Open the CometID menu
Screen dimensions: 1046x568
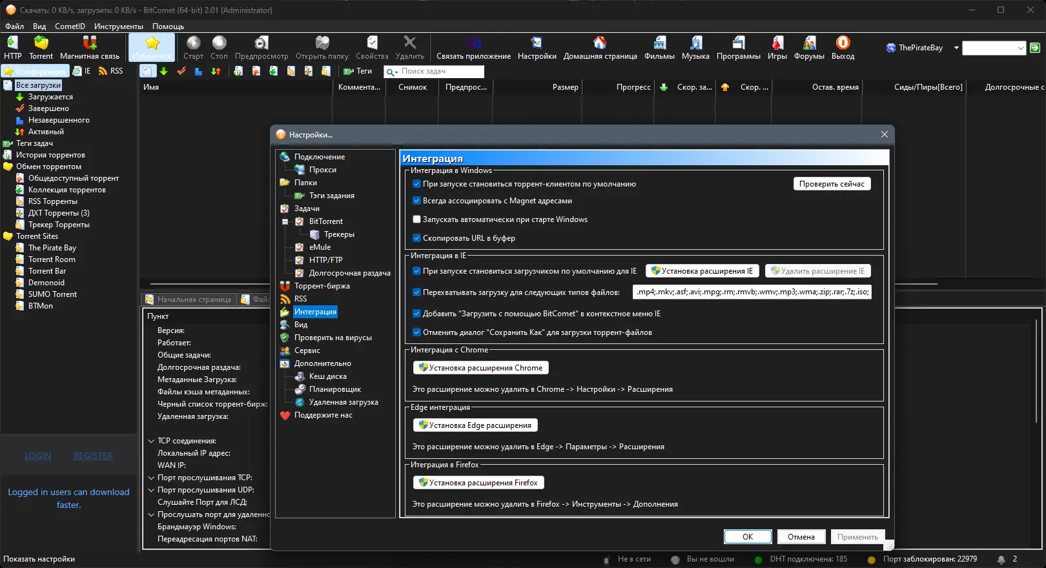70,26
